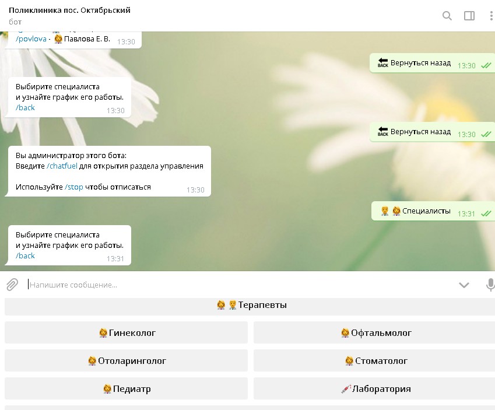Click 'Выбирите специалиста' text in 13:31 message
This screenshot has width=495, height=410.
click(x=58, y=234)
